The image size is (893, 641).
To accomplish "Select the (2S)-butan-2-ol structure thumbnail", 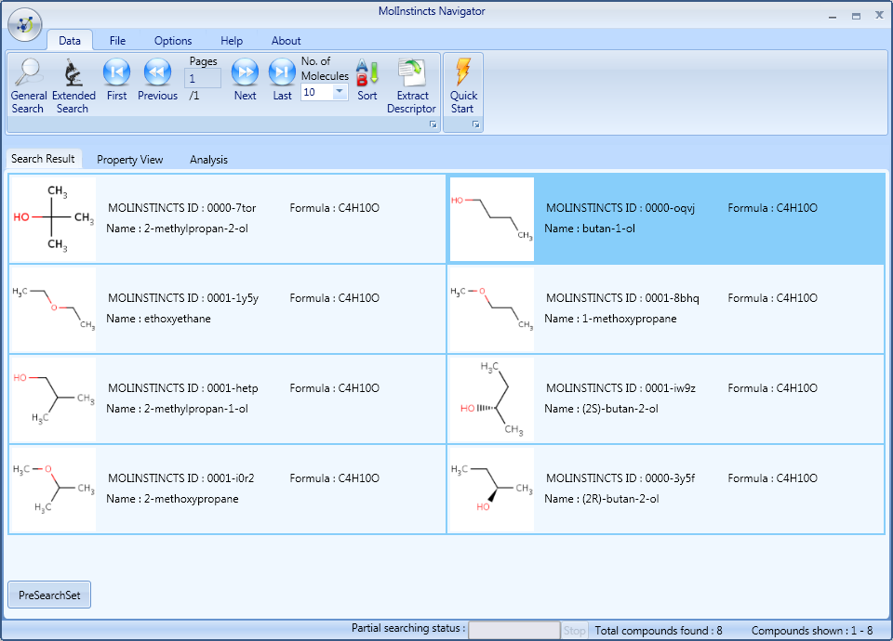I will [492, 399].
